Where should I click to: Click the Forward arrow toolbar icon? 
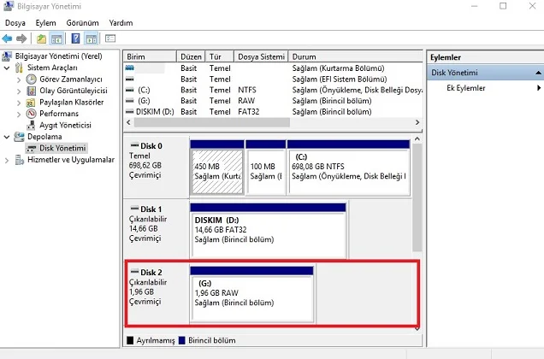click(21, 38)
